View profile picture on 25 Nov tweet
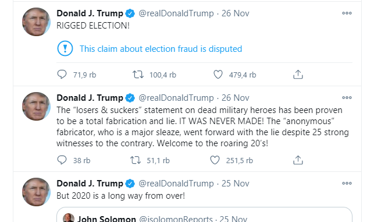Image resolution: width=374 pixels, height=222 pixels. coord(36,192)
